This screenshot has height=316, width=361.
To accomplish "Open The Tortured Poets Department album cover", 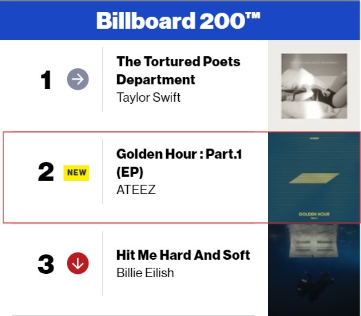I will 314,86.
